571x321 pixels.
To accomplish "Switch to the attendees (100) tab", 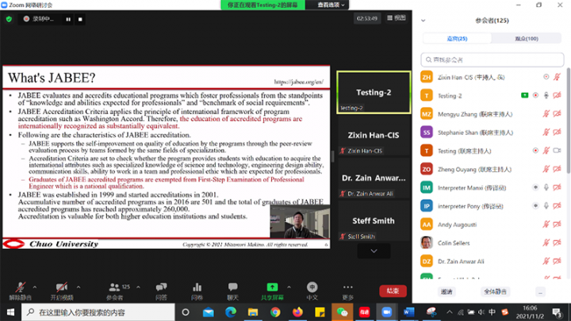I will click(x=527, y=39).
